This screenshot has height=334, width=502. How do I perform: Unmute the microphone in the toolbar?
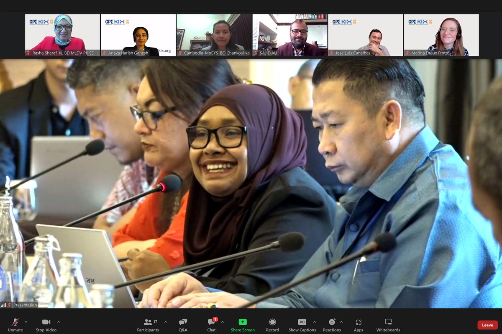15,324
